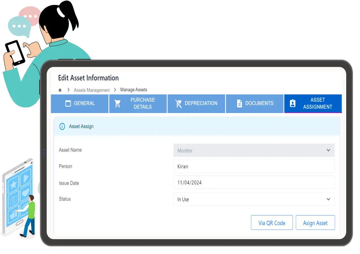The height and width of the screenshot is (254, 360).
Task: Click the Asset Assign section title
Action: click(x=81, y=126)
